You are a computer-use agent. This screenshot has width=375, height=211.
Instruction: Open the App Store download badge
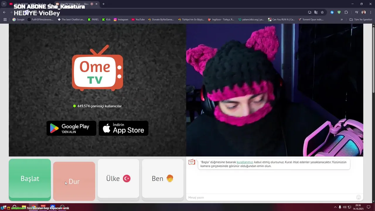pyautogui.click(x=123, y=128)
